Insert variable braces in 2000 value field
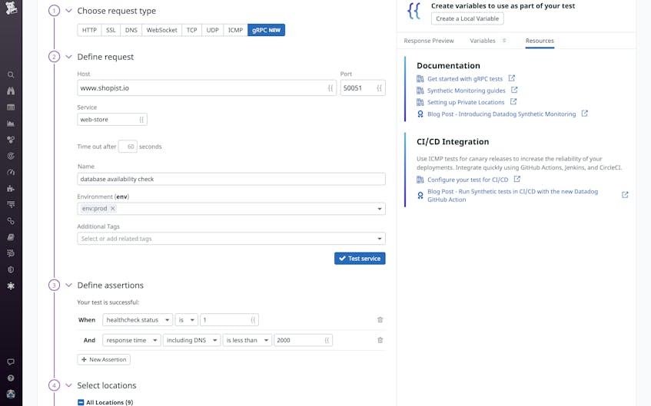651x406 pixels. coord(327,340)
